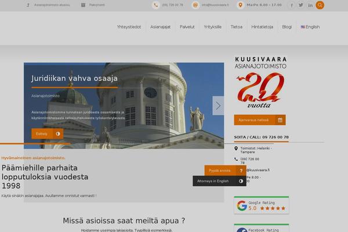The width and height of the screenshot is (348, 232).
Task: Click the Ajanvaraus netissä button
Action: point(260,120)
